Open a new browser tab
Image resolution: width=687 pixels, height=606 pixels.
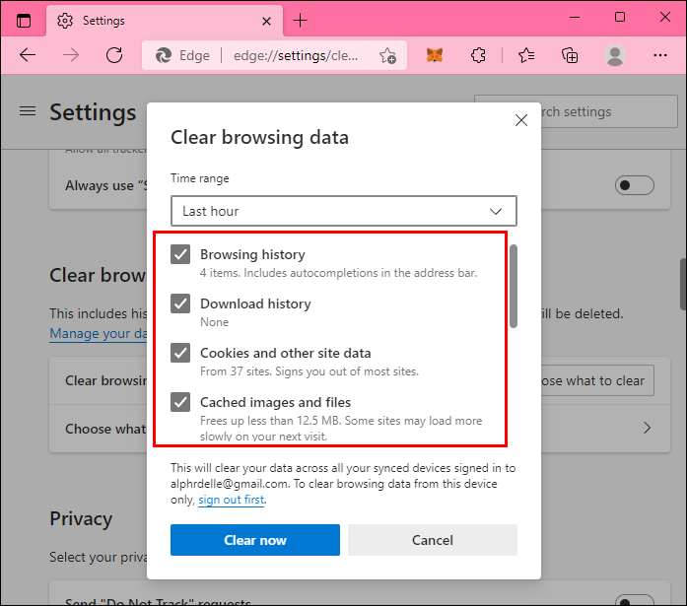click(301, 20)
